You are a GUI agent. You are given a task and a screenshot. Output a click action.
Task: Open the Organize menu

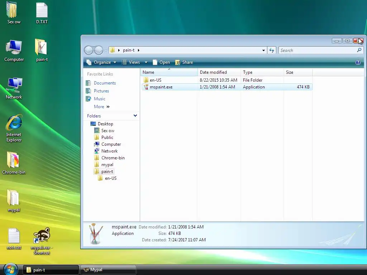101,62
